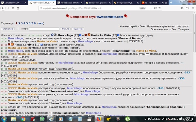Click the Murcielago name in the challenge line

point(65,35)
